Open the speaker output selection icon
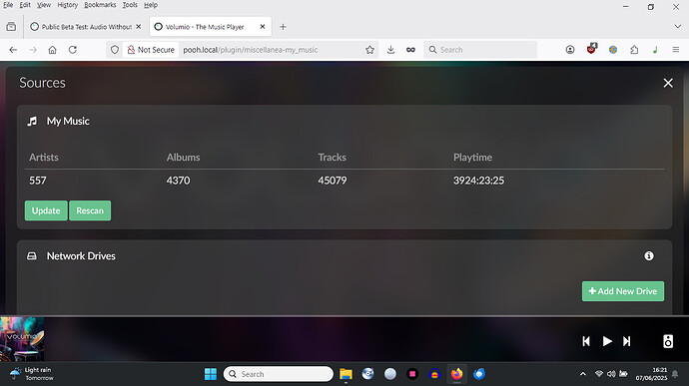This screenshot has height=386, width=689. [668, 341]
